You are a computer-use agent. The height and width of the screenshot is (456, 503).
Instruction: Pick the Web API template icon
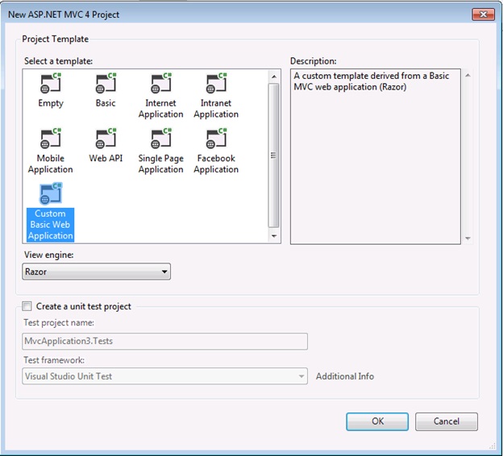(x=106, y=139)
